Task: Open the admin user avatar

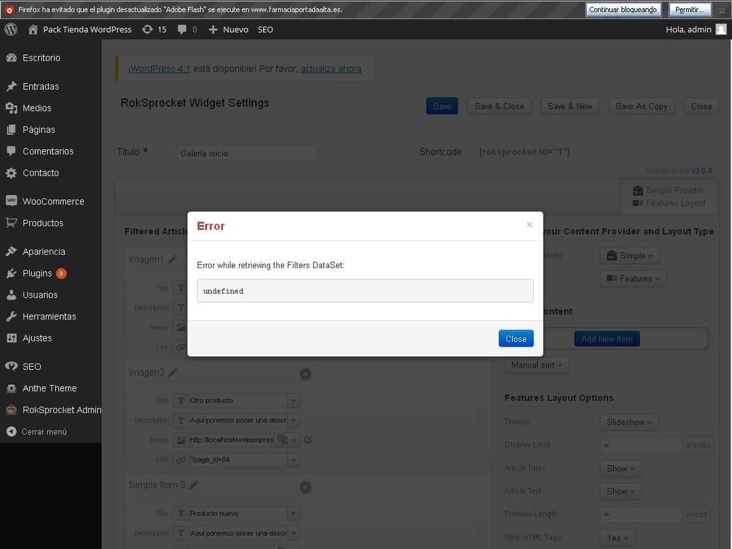Action: (x=721, y=29)
